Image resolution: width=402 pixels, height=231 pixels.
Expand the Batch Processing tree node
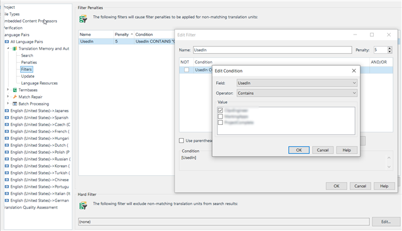pos(8,104)
